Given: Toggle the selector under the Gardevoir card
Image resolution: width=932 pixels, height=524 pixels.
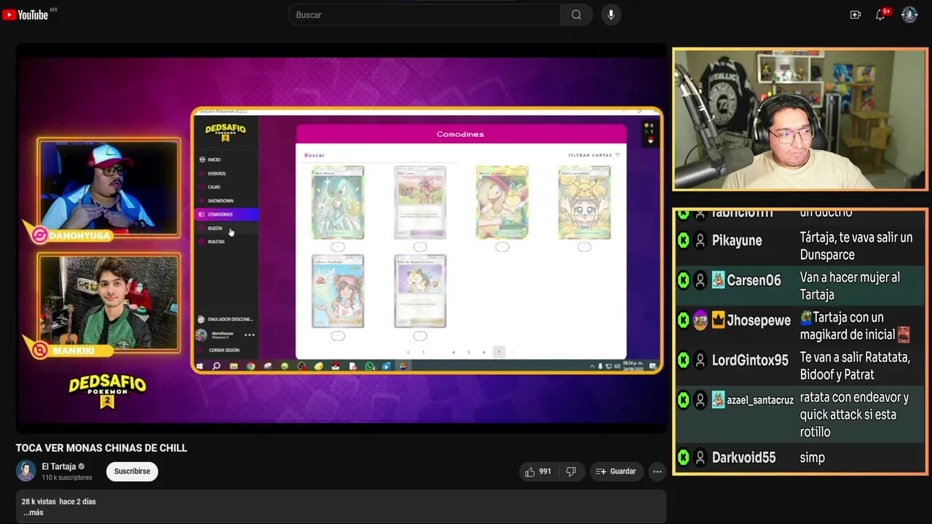Looking at the screenshot, I should tap(338, 247).
